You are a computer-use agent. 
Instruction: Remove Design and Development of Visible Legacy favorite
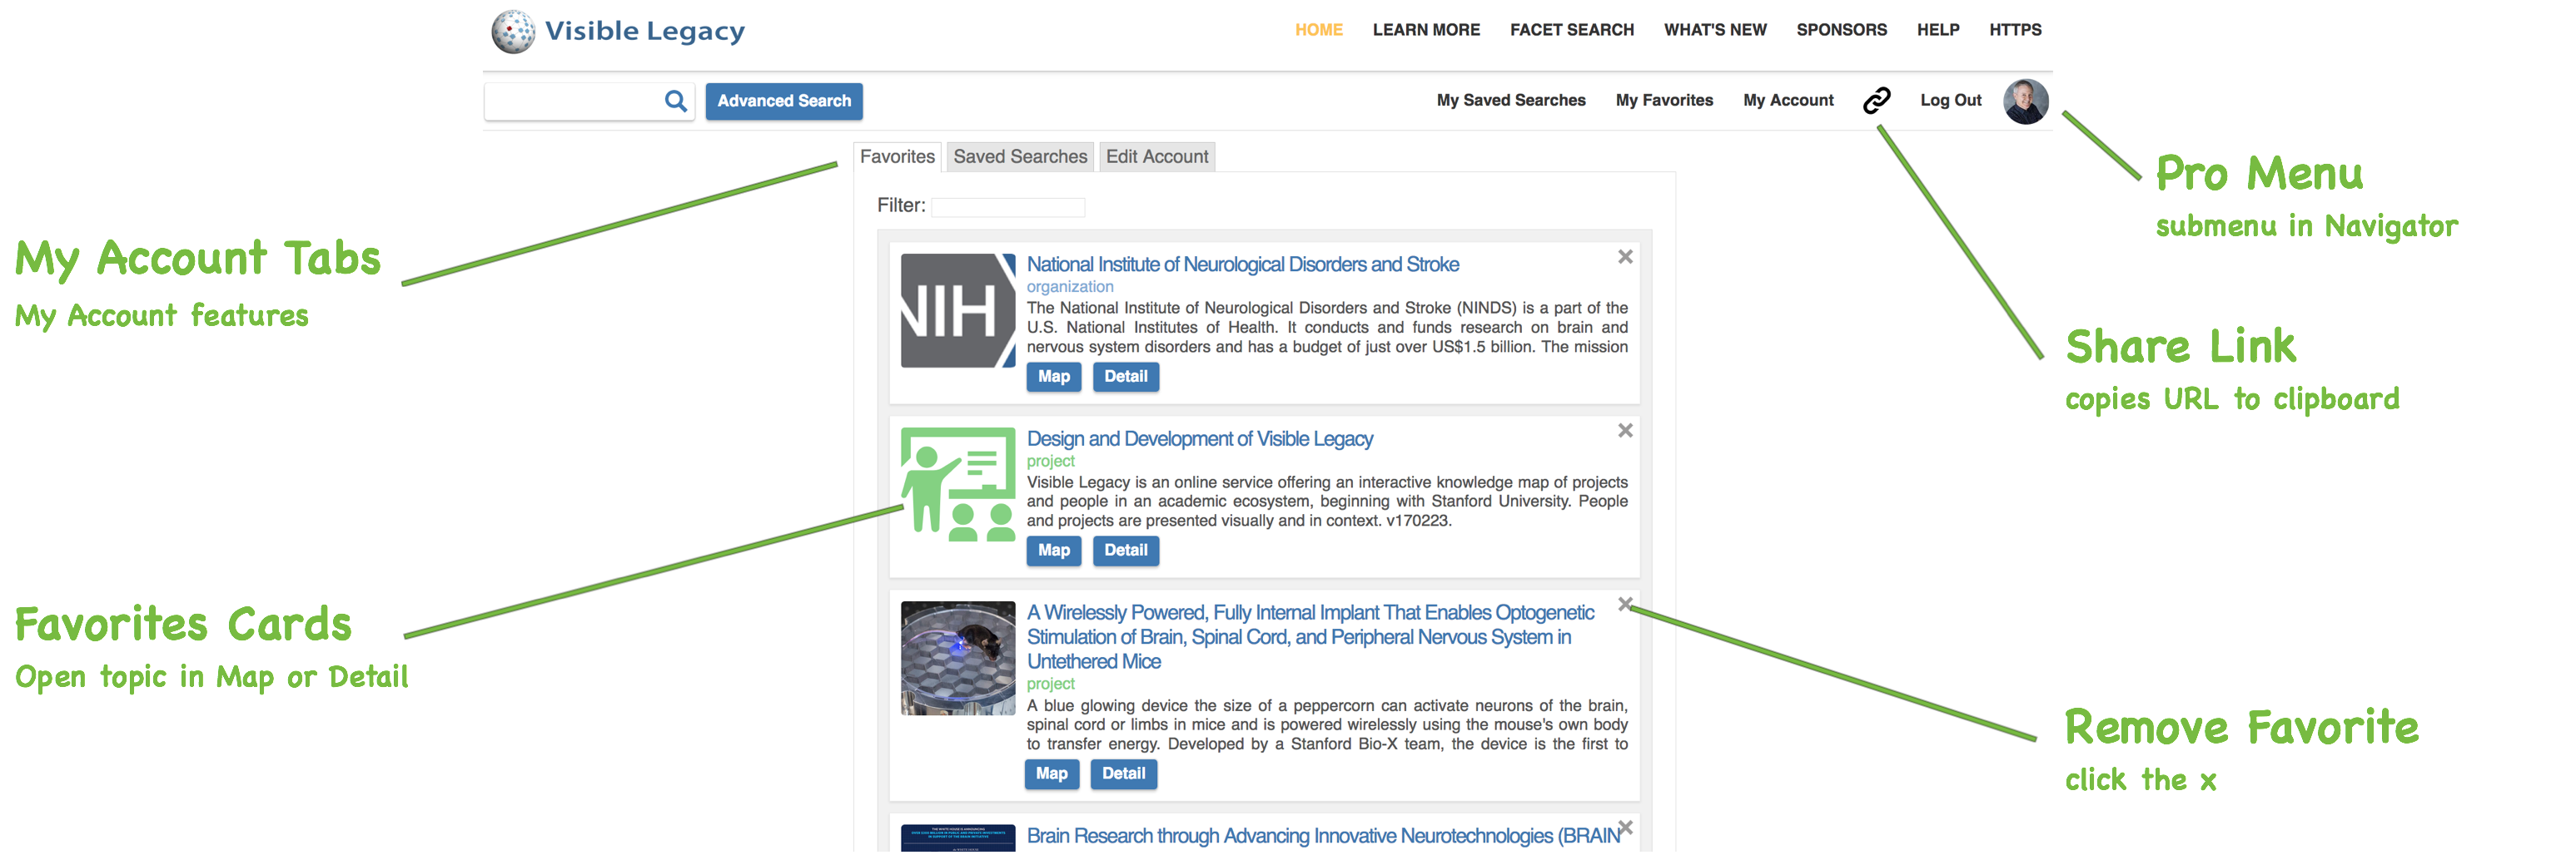tap(1625, 431)
